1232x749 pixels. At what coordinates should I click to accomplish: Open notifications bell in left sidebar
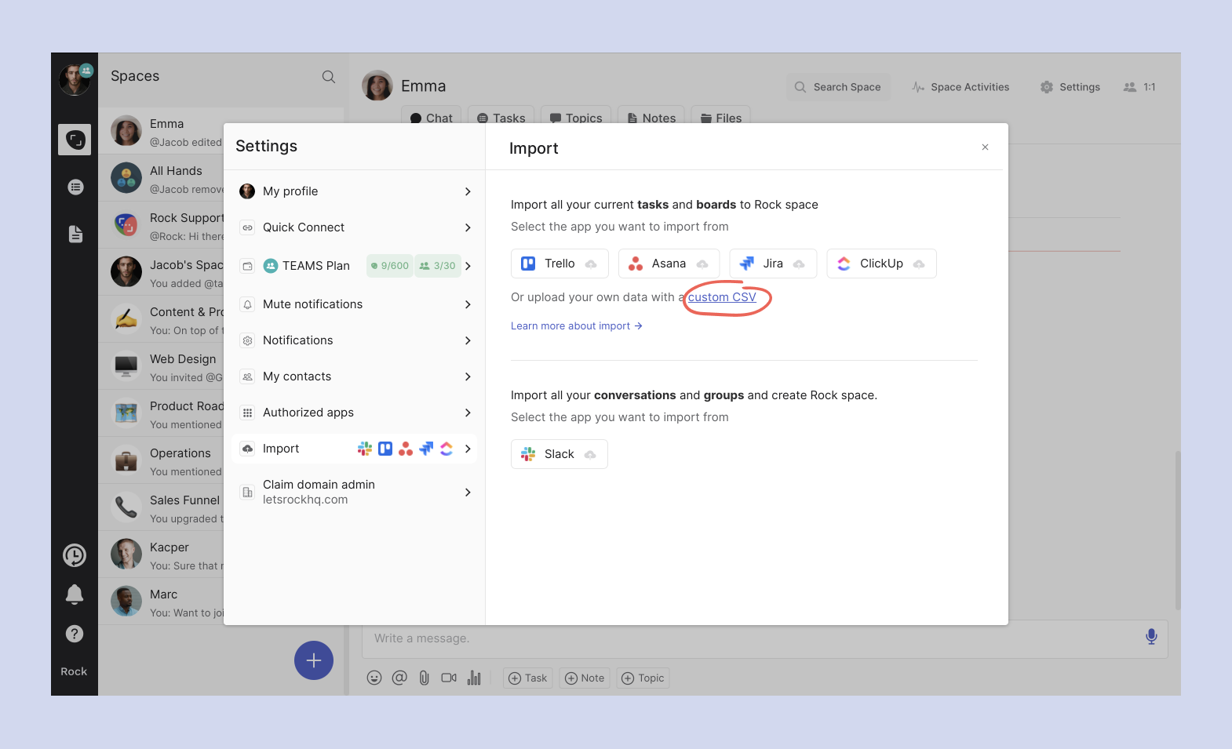click(x=75, y=594)
